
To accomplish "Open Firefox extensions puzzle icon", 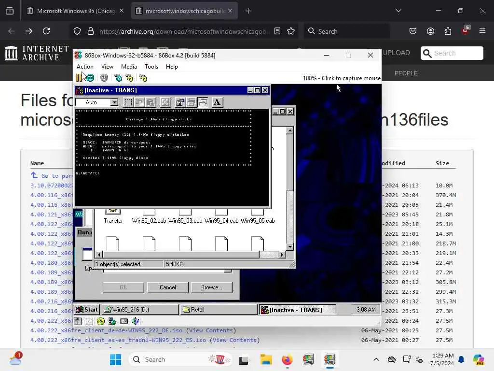I will (x=448, y=31).
